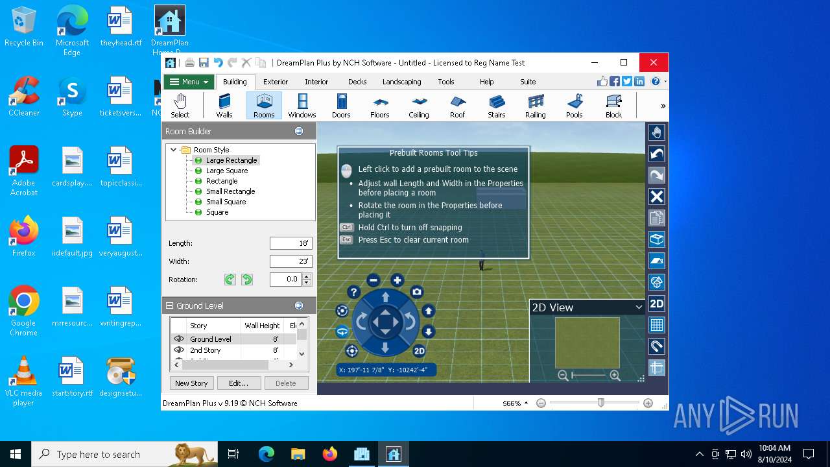Select the Railing tool
Viewport: 830px width, 467px height.
pyautogui.click(x=536, y=106)
